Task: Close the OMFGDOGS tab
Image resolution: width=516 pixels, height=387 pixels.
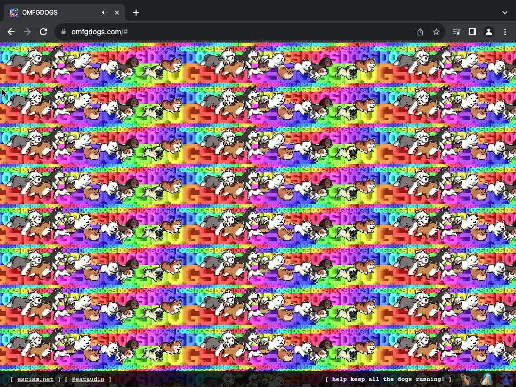Action: point(117,13)
